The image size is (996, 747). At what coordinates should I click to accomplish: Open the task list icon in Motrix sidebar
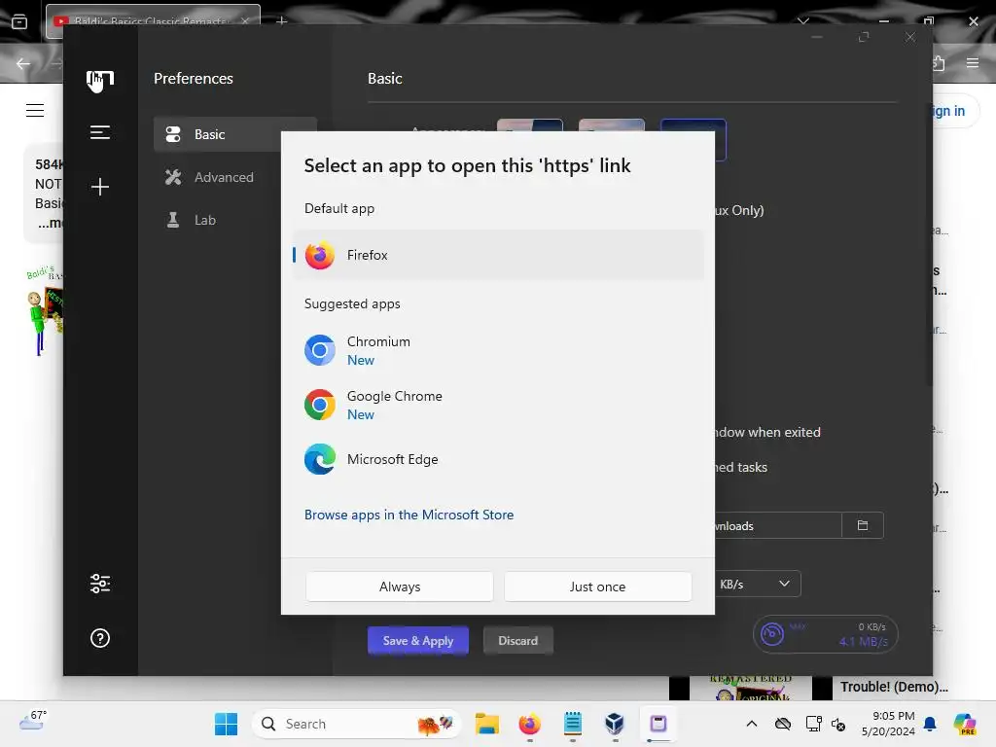click(100, 132)
